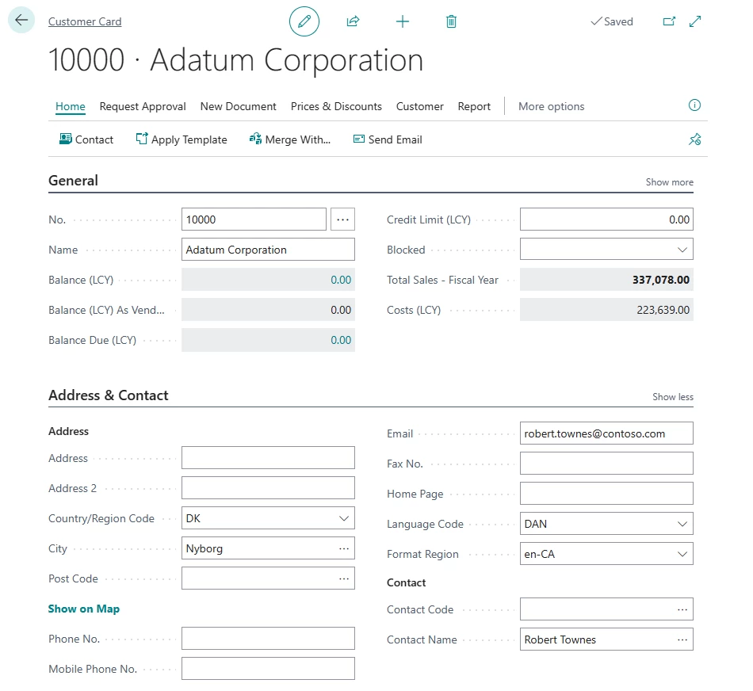Screen dimensions: 753x691
Task: Open the Language Code dropdown
Action: (683, 523)
